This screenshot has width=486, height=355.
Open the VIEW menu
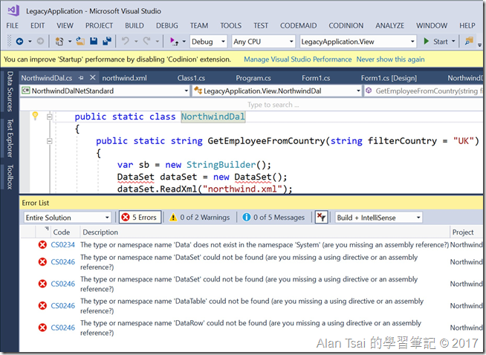(x=65, y=25)
